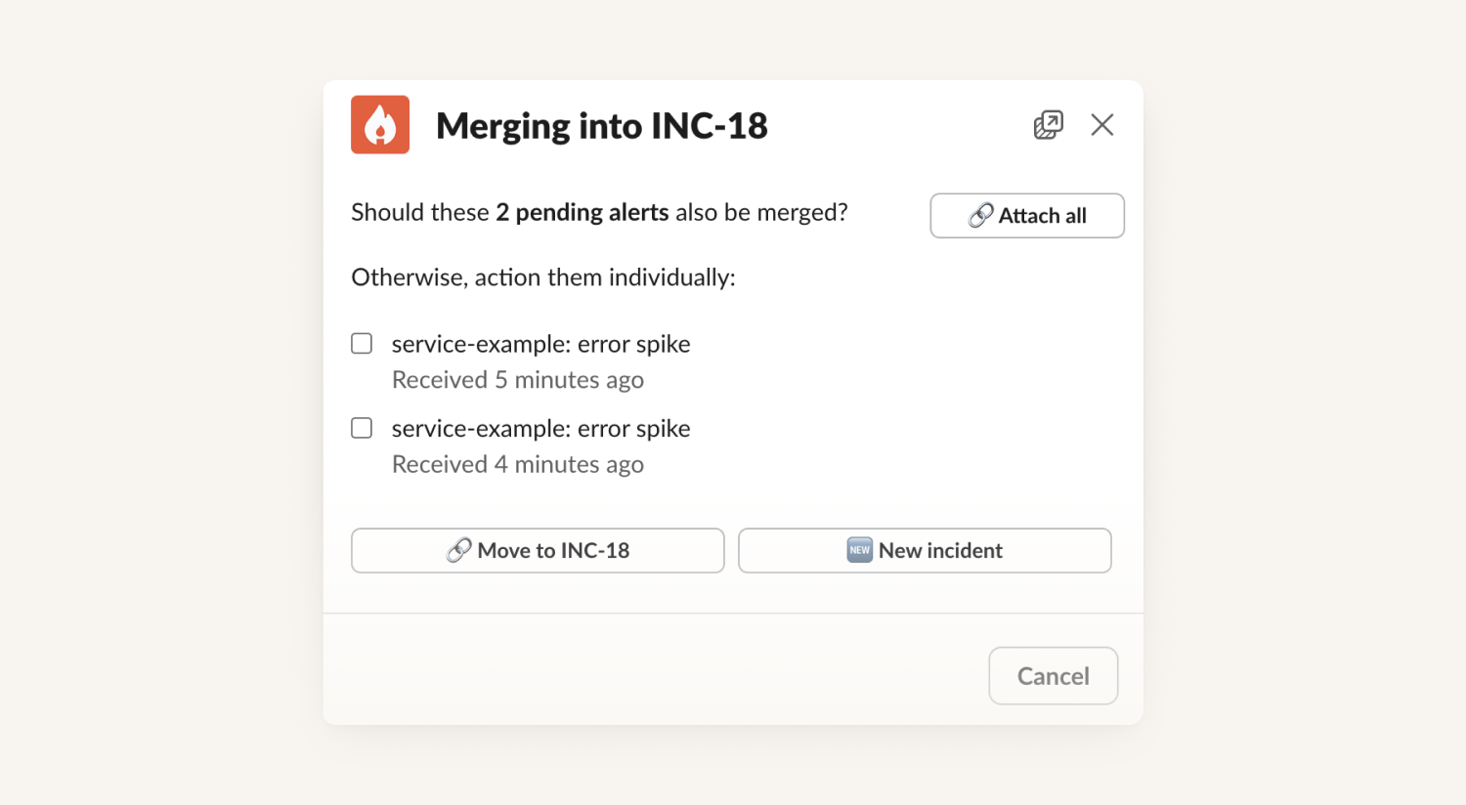The image size is (1466, 805).
Task: Close the Merging into INC-18 dialog
Action: tap(1102, 125)
